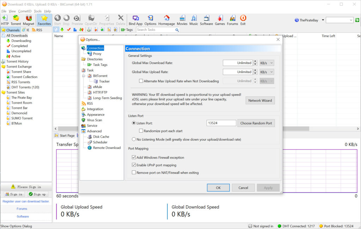Click the Magnet toolbar icon

pyautogui.click(x=29, y=20)
